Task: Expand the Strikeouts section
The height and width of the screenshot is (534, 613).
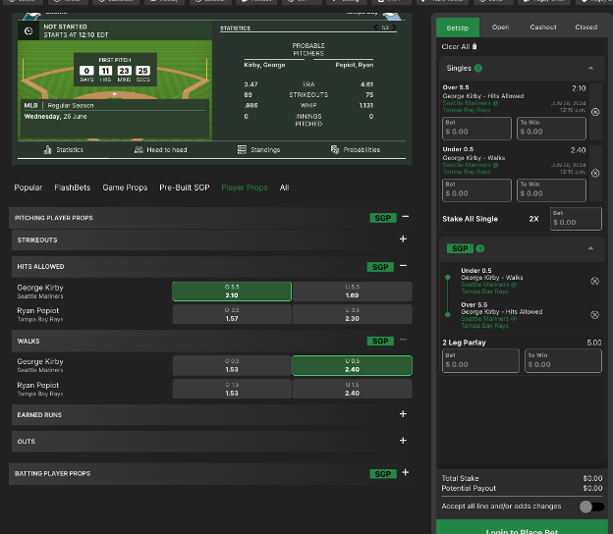Action: [x=403, y=239]
